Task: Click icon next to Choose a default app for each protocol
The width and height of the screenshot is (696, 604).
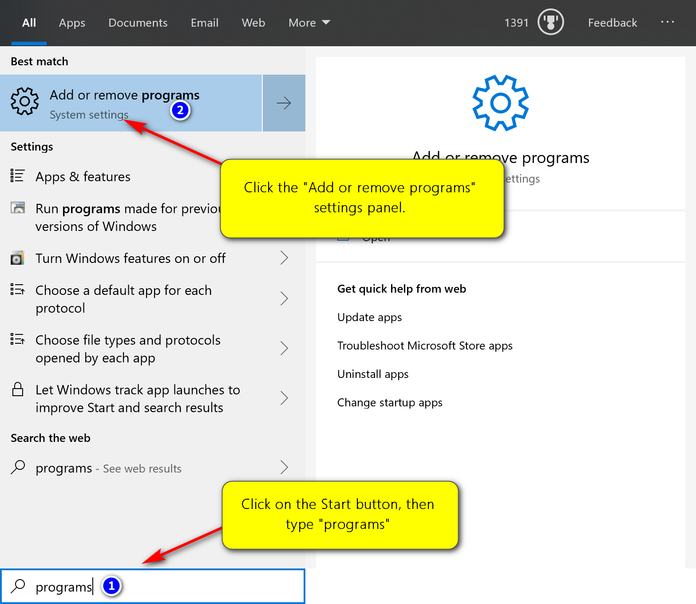Action: tap(17, 289)
